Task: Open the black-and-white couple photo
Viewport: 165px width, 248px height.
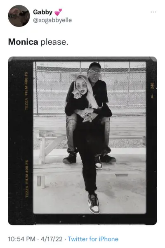Action: pyautogui.click(x=82, y=141)
